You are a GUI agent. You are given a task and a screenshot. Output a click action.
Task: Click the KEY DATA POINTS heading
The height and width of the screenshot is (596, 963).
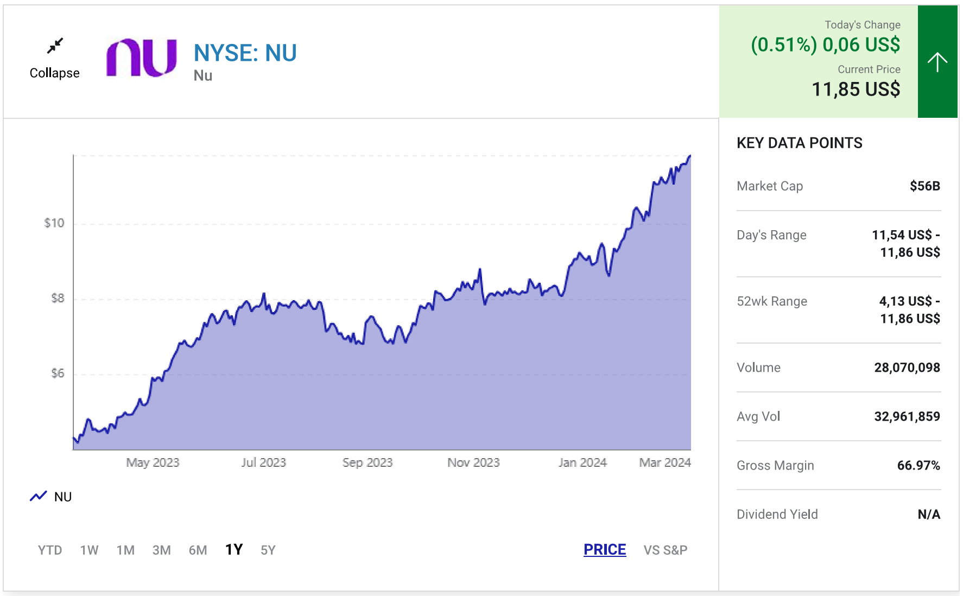click(799, 143)
